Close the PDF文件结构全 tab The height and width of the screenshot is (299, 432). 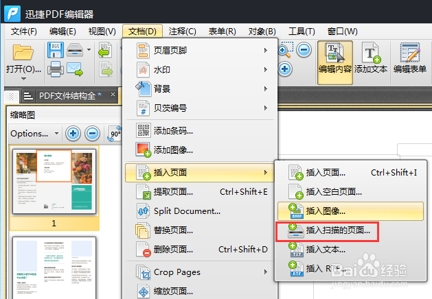(113, 95)
